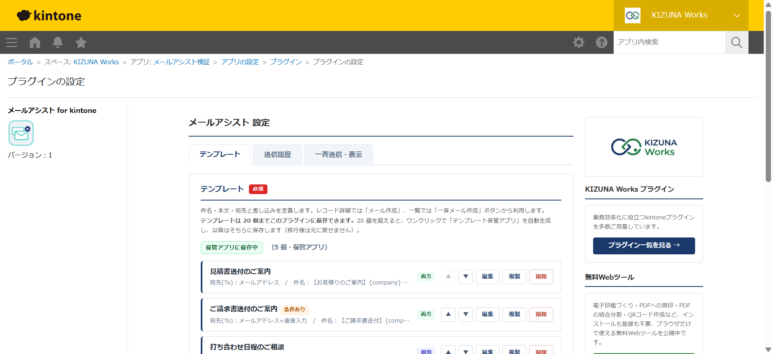Switch to 一斉送信・表示 tab
Screen dimensions: 773x354
[339, 155]
